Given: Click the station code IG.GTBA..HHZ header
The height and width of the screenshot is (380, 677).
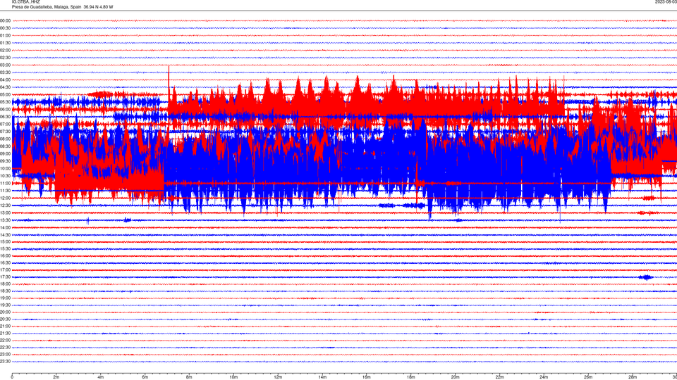Looking at the screenshot, I should (x=25, y=1).
